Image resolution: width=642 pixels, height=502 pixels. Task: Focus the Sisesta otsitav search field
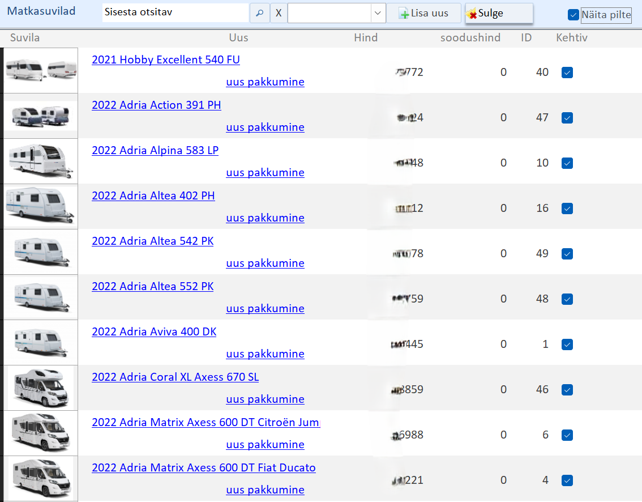click(x=176, y=12)
